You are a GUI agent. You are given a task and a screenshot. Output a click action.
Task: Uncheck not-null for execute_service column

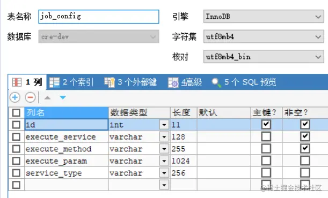coord(305,136)
